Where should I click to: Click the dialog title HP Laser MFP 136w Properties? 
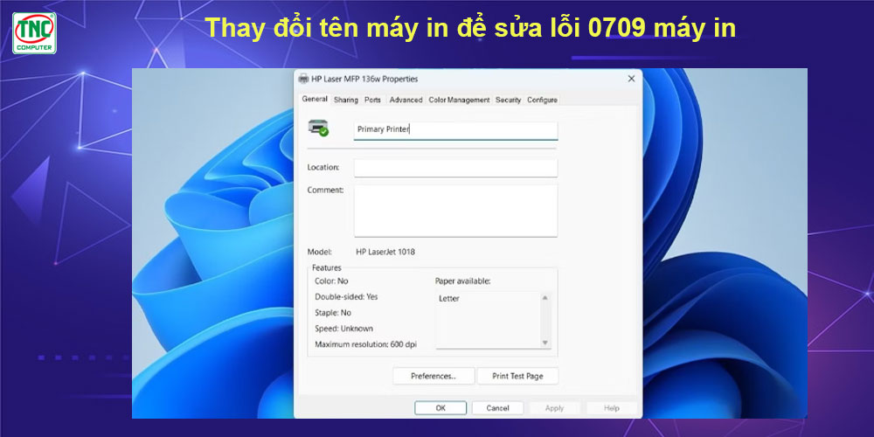tap(364, 80)
